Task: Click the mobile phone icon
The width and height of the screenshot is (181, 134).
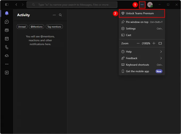Action: [x=123, y=71]
